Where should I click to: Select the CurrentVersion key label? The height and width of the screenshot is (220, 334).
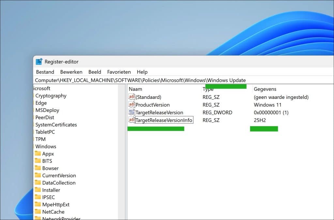point(59,176)
